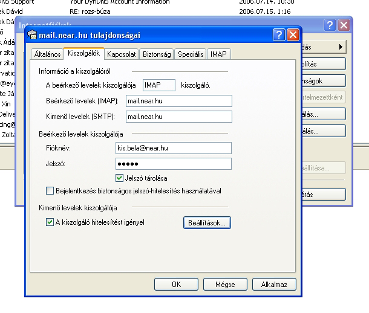Click the question-mark help button in mail.near.hu title bar
369x313 pixels.
point(278,34)
